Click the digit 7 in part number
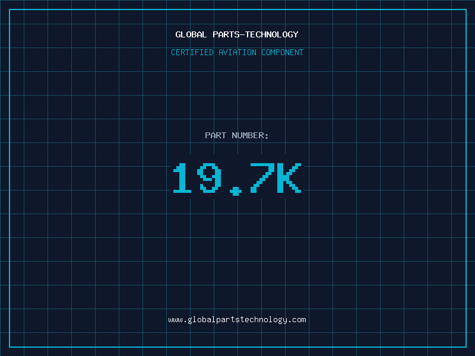This screenshot has width=475, height=356. tap(262, 178)
